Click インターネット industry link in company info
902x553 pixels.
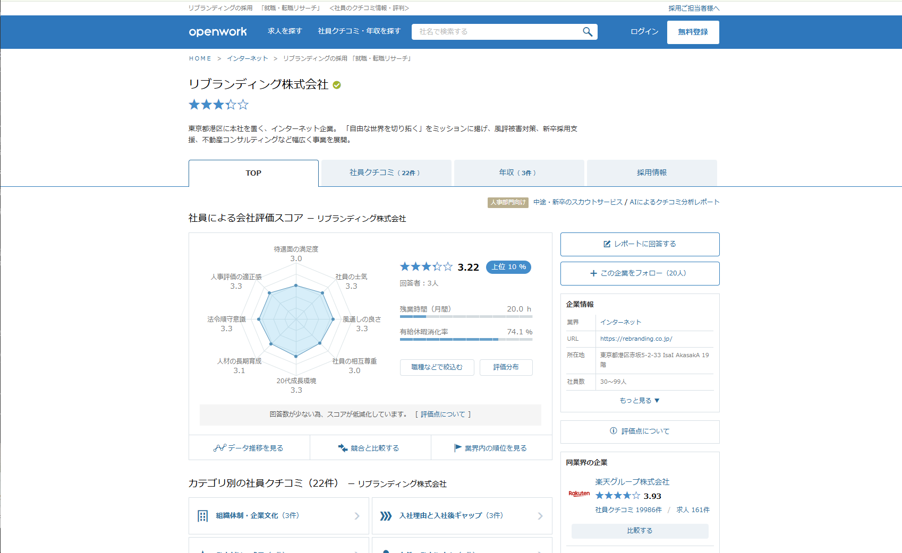click(x=620, y=322)
